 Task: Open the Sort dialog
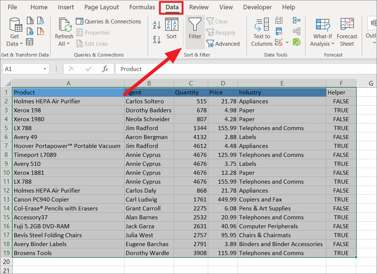point(172,29)
